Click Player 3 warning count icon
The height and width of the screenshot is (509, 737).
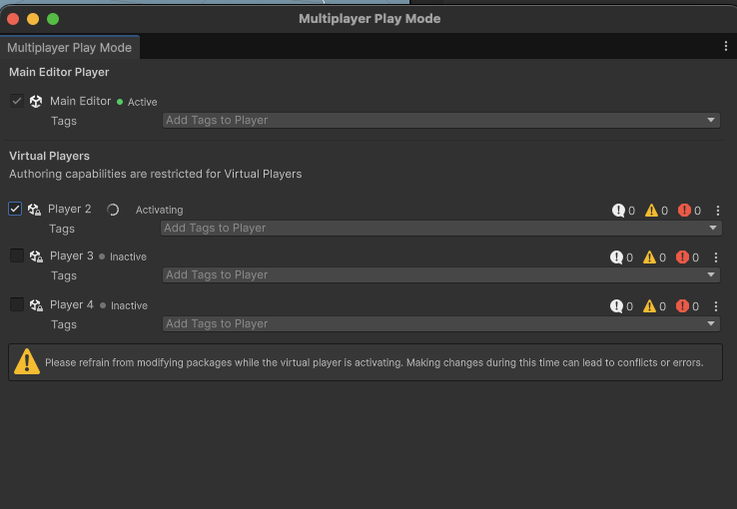(x=649, y=257)
